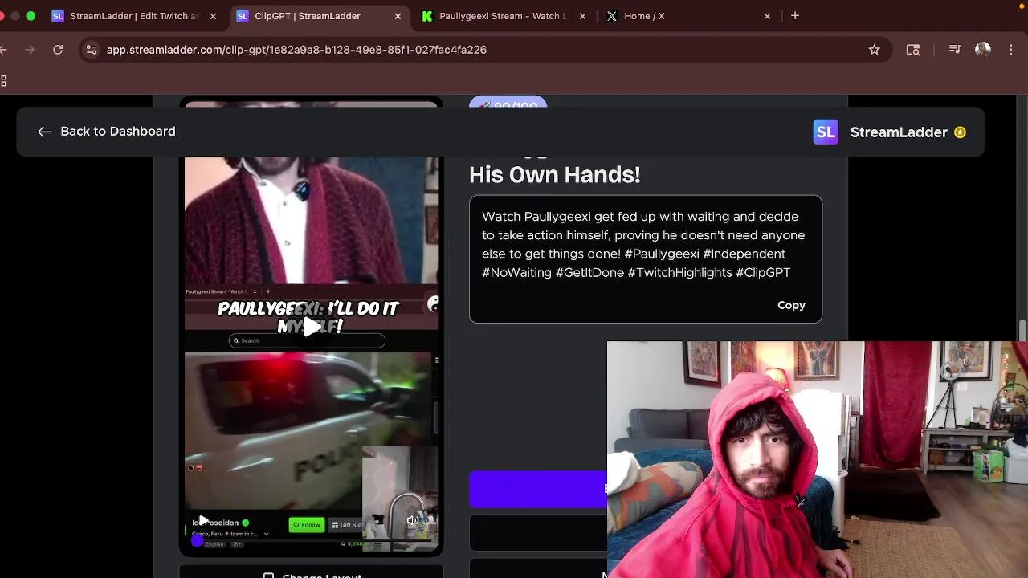This screenshot has height=578, width=1028.
Task: Bookmark this page with the star icon
Action: pyautogui.click(x=874, y=50)
